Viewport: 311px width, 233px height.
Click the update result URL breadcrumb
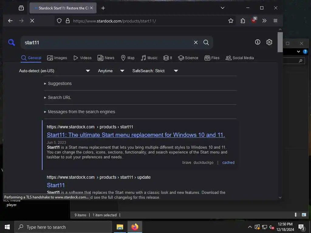(99, 177)
